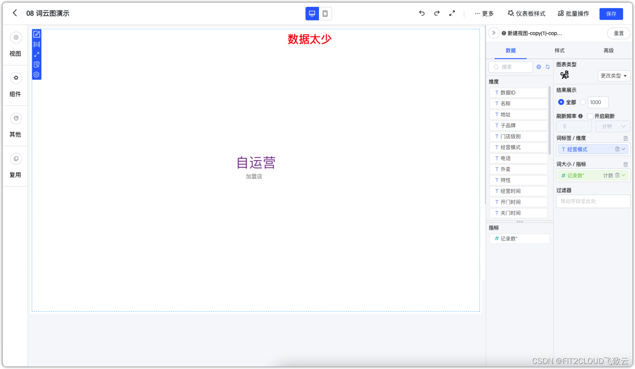Refresh the dataset field list
Screen dimensions: 635x369
coord(548,67)
